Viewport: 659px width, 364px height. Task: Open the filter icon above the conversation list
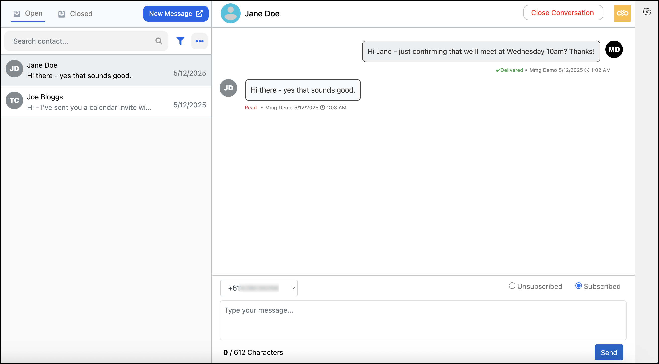point(180,41)
